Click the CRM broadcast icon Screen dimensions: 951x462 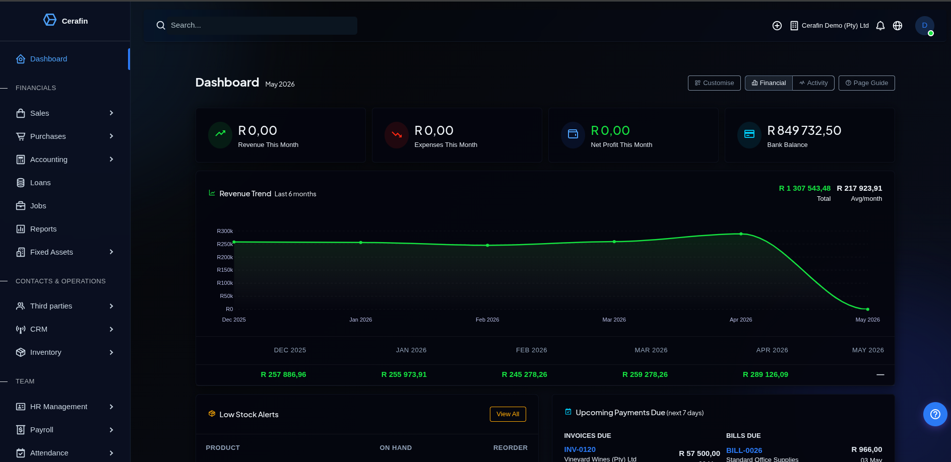(21, 329)
